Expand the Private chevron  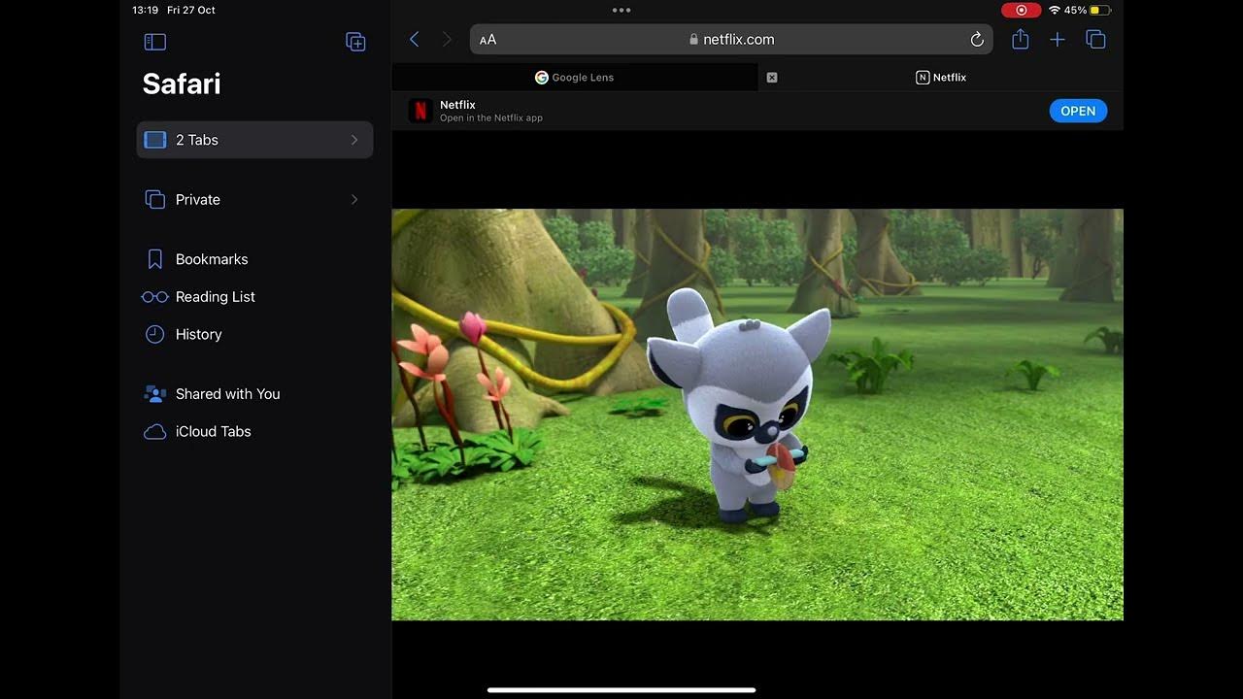coord(354,199)
